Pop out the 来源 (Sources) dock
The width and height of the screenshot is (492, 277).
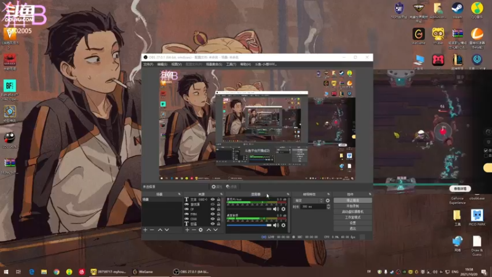point(221,194)
